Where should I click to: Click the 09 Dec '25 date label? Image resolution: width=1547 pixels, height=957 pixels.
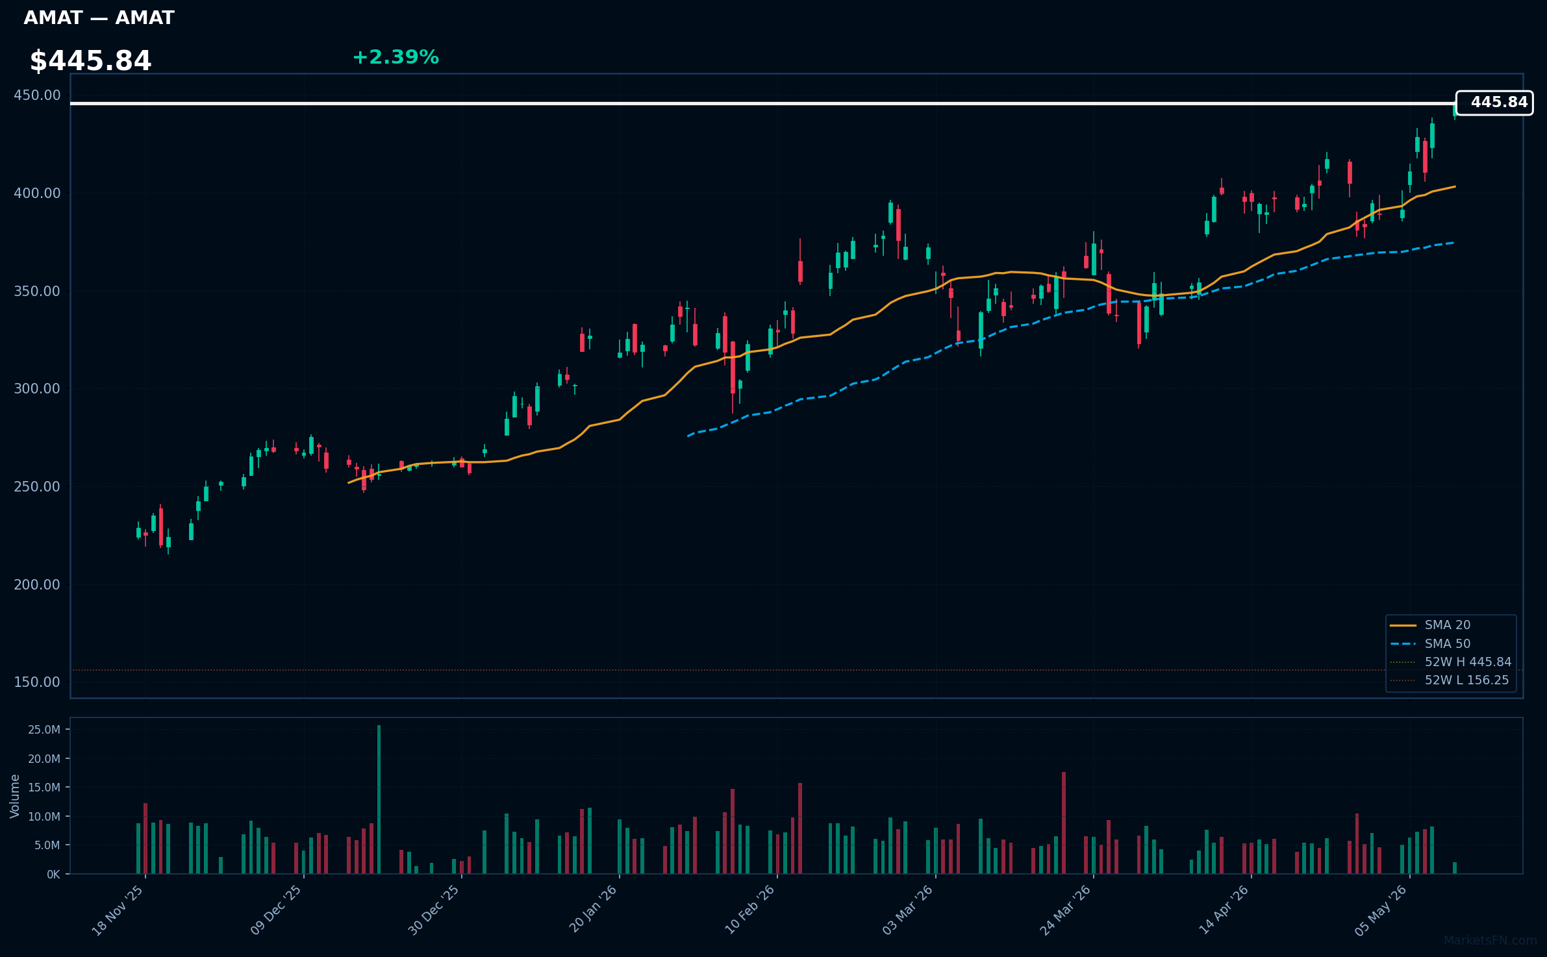[x=276, y=910]
